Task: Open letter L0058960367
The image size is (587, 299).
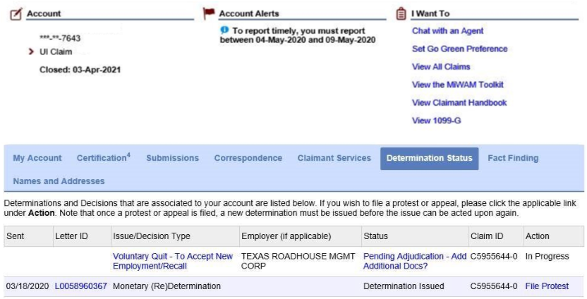Action: 80,286
